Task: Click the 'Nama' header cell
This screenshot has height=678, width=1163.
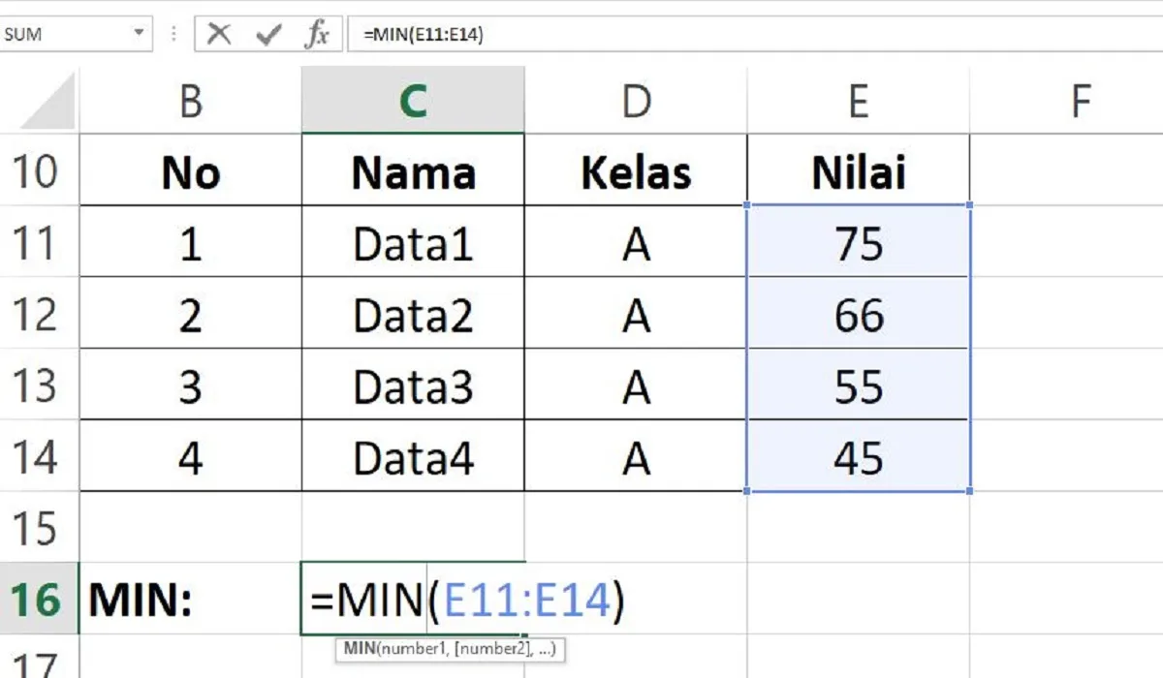Action: pyautogui.click(x=413, y=170)
